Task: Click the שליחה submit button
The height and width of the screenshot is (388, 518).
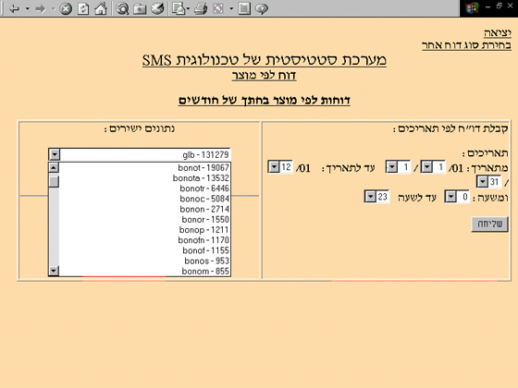Action: click(489, 224)
